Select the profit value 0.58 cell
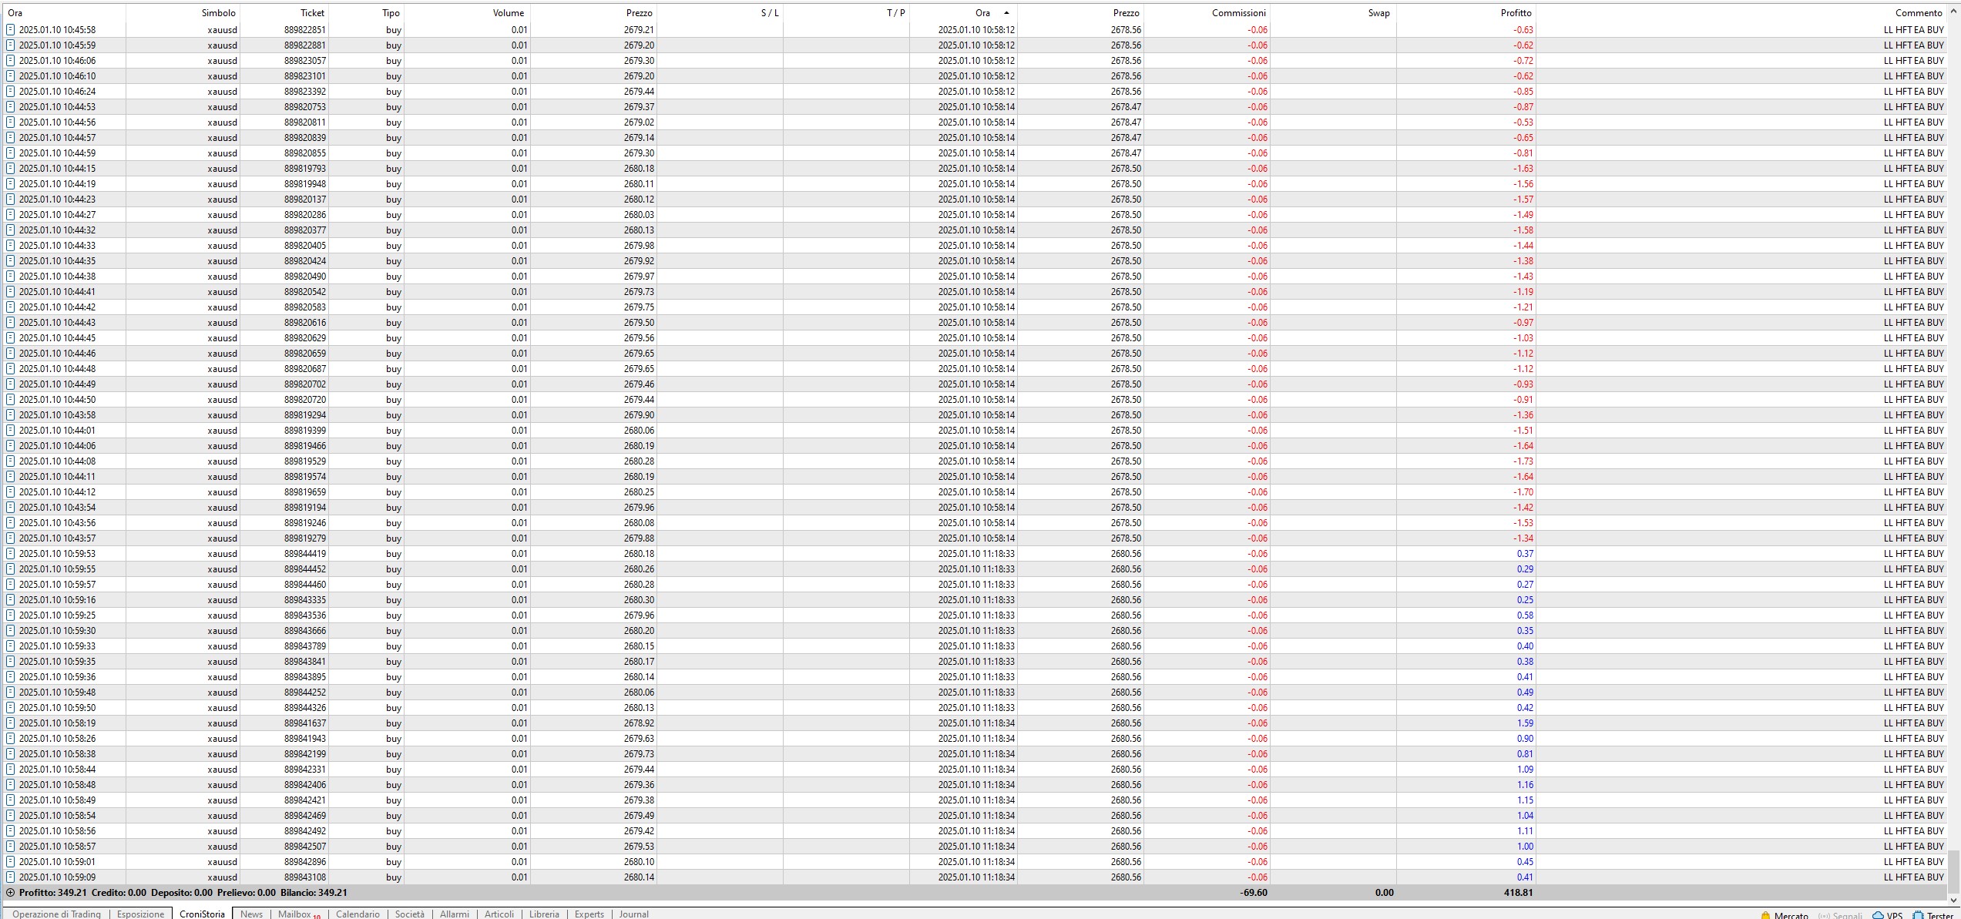 pos(1525,615)
